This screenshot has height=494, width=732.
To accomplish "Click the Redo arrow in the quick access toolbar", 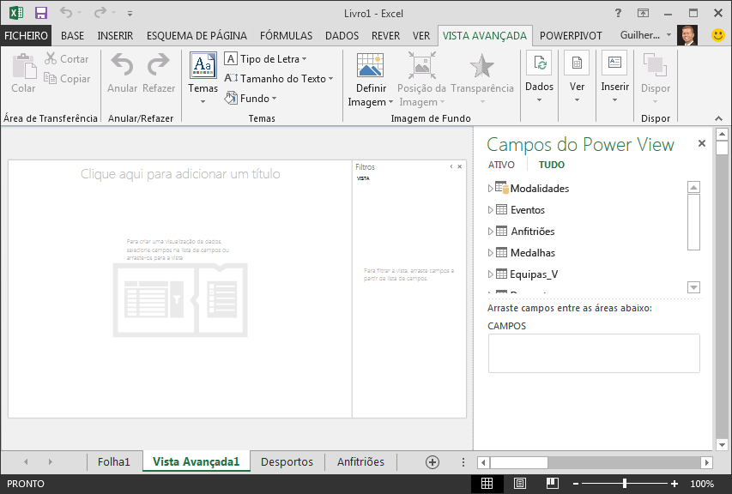I will click(100, 13).
